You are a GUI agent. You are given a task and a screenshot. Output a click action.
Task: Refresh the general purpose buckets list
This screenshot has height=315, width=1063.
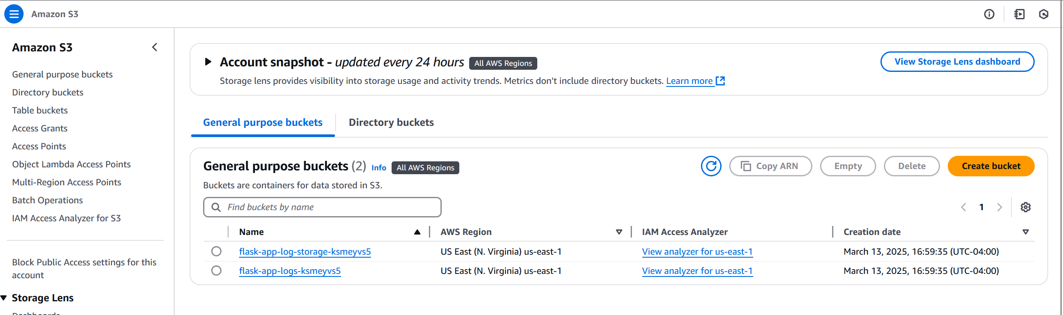711,166
